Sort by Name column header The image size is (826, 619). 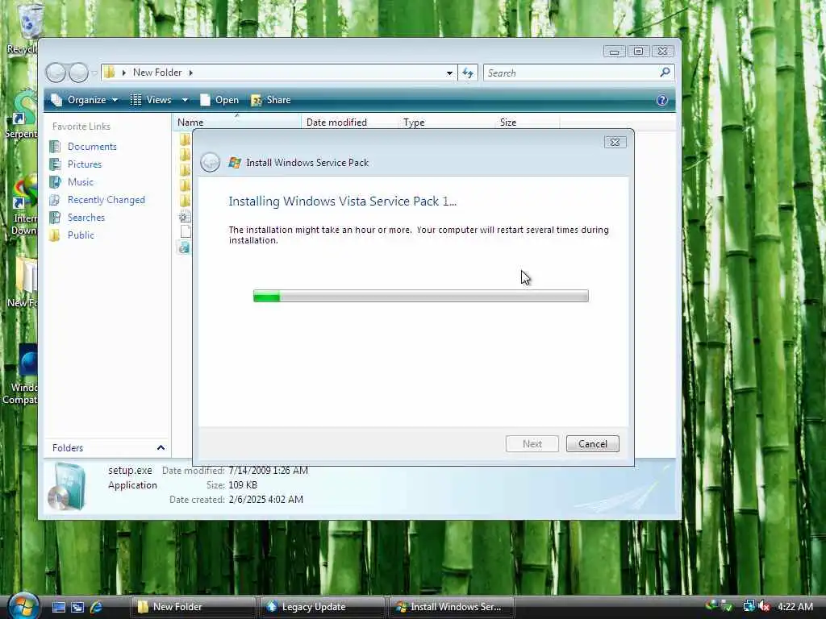coord(236,123)
